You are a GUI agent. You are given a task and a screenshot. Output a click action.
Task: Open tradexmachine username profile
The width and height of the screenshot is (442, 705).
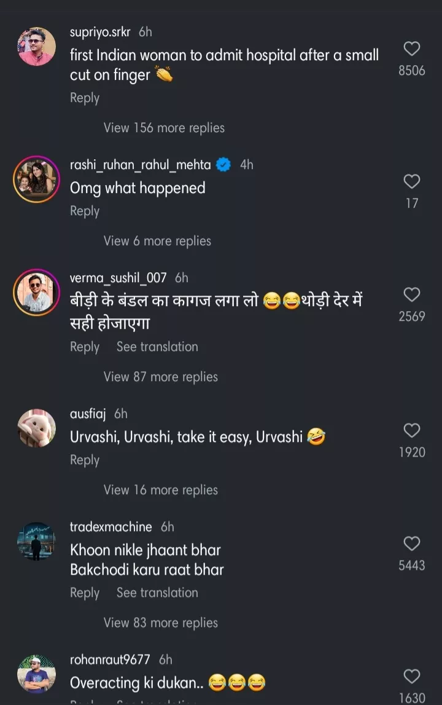111,527
